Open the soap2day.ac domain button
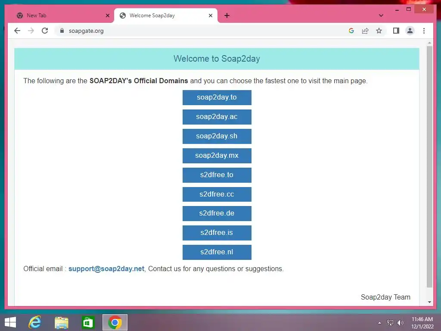This screenshot has width=441, height=331. point(217,117)
